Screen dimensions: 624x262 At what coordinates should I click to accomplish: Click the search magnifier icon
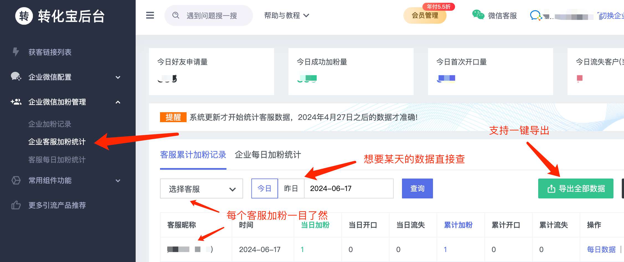(176, 15)
